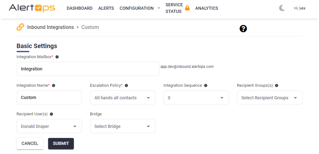Click the Service Status lock icon
319x154 pixels.
tap(187, 8)
